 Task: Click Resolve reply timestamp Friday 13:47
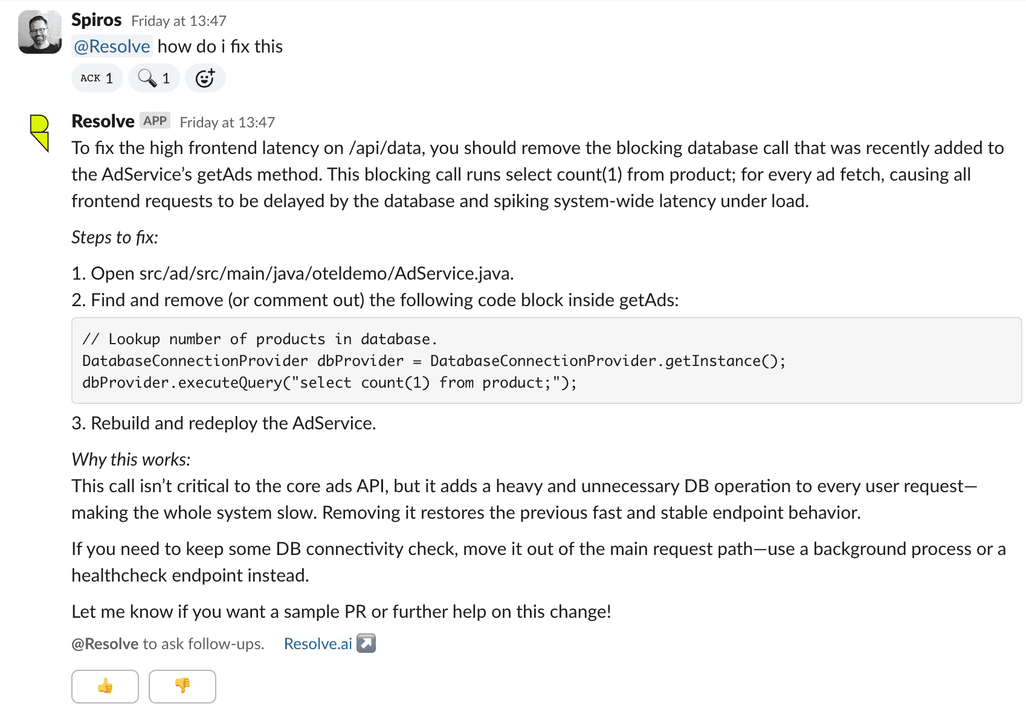(x=227, y=123)
